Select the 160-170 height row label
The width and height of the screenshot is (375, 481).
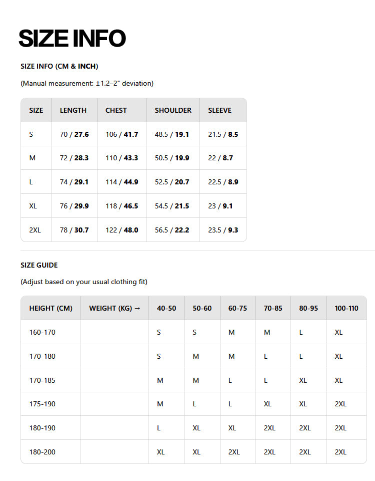42,332
